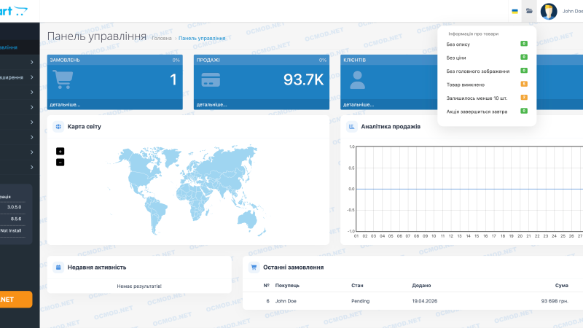
Task: Select Акція завершиться завтра menu entry
Action: click(x=477, y=112)
